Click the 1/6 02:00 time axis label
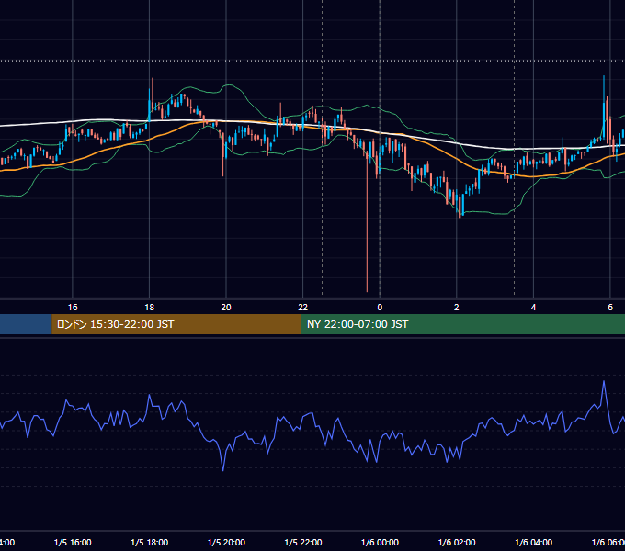 (457, 542)
